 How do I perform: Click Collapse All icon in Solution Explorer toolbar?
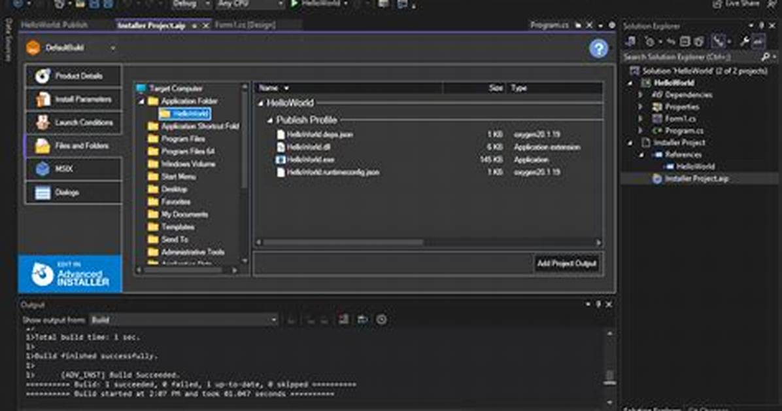point(685,41)
